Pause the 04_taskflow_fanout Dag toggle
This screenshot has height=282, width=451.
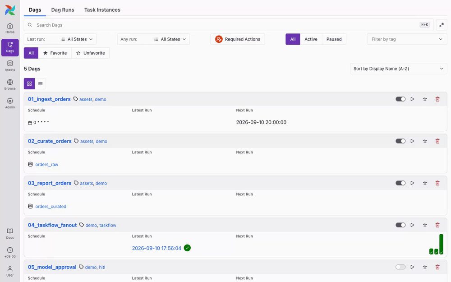[400, 225]
